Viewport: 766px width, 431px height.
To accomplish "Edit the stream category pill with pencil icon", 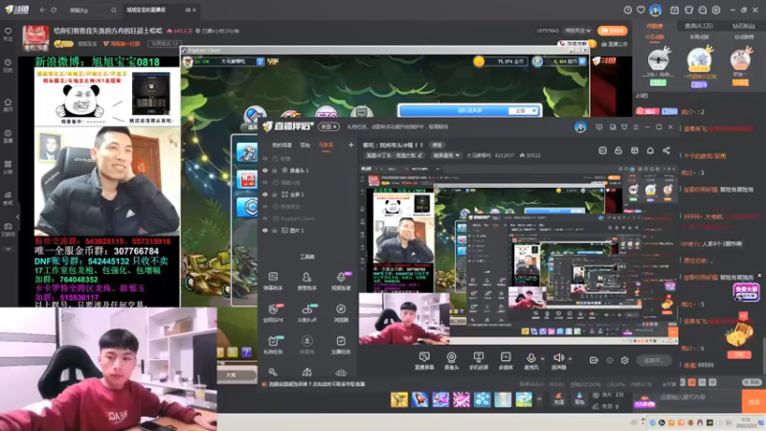I will point(394,155).
